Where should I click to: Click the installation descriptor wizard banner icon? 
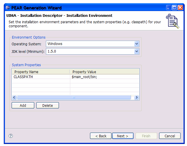pyautogui.click(x=172, y=21)
